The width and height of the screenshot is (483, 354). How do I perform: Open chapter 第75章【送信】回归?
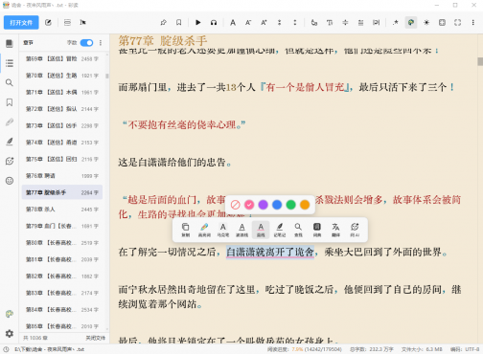62,159
